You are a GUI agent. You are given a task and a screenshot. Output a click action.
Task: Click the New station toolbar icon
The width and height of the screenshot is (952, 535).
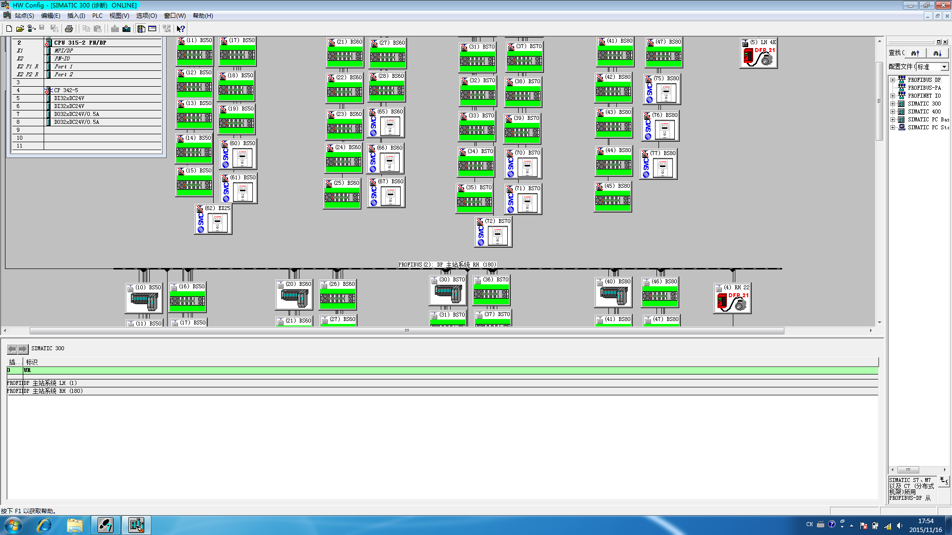click(x=9, y=29)
